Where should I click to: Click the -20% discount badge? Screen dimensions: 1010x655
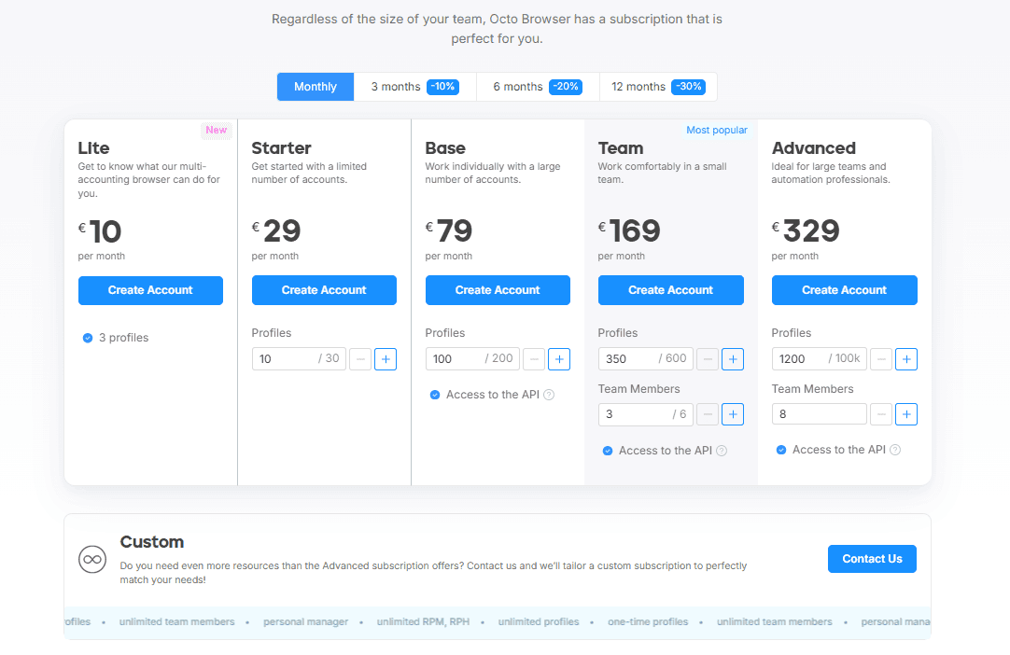pyautogui.click(x=566, y=86)
